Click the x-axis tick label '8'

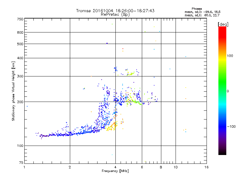(161, 167)
